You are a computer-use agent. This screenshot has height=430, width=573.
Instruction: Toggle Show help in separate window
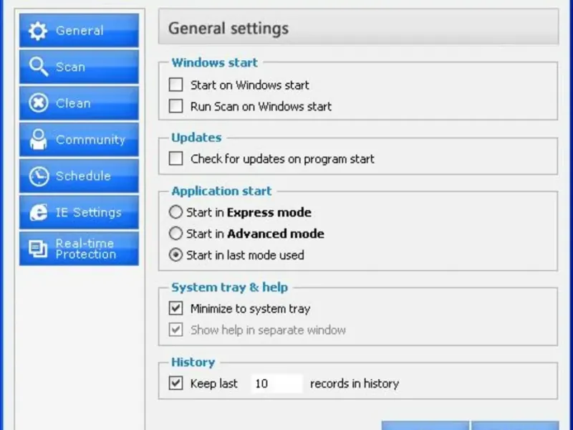pyautogui.click(x=175, y=330)
